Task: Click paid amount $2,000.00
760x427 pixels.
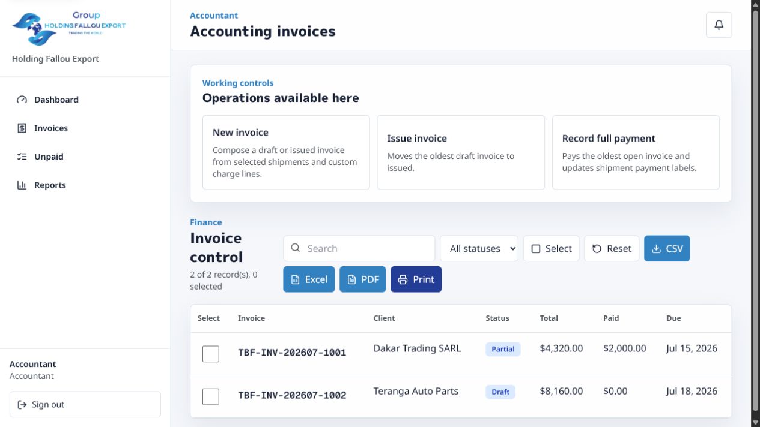Action: 625,348
